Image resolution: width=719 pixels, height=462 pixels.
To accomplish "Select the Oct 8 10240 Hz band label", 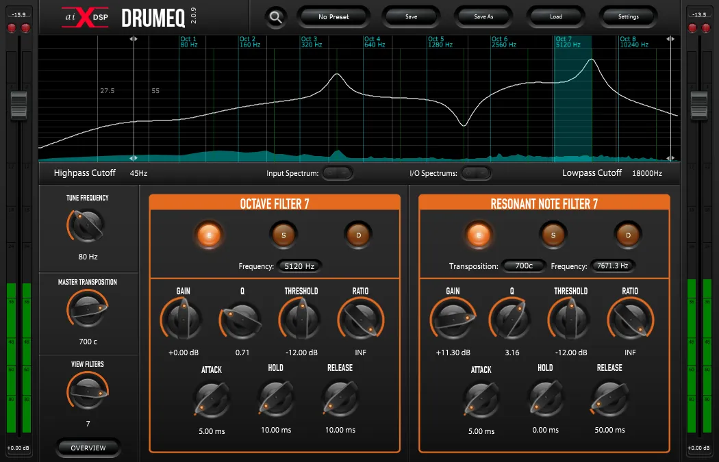I will (634, 42).
